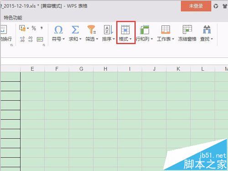
Task: Switch to the 特色功能 tab
Action: (x=13, y=18)
